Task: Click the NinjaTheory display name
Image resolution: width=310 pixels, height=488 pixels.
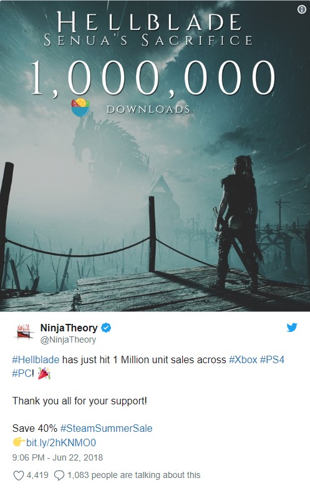Action: pyautogui.click(x=69, y=328)
